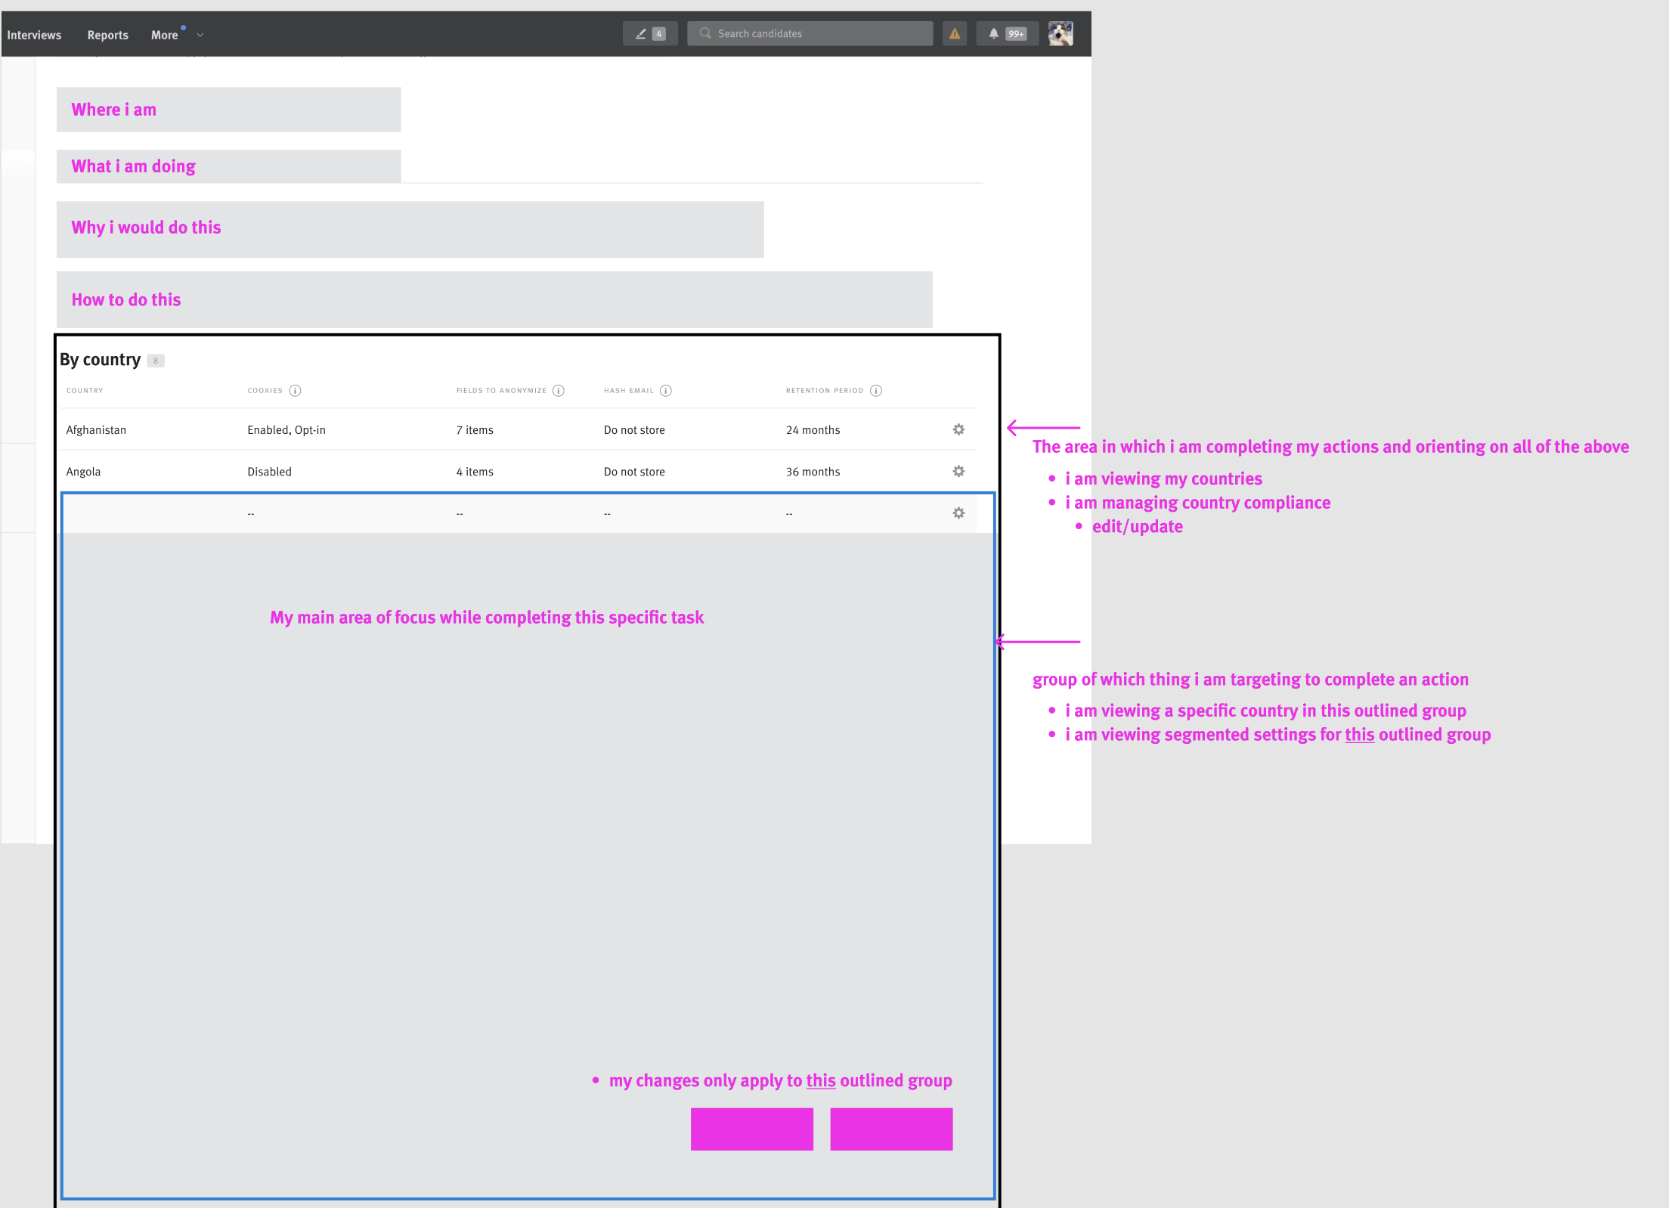Click the Retention Period info icon
The width and height of the screenshot is (1669, 1208).
[876, 391]
